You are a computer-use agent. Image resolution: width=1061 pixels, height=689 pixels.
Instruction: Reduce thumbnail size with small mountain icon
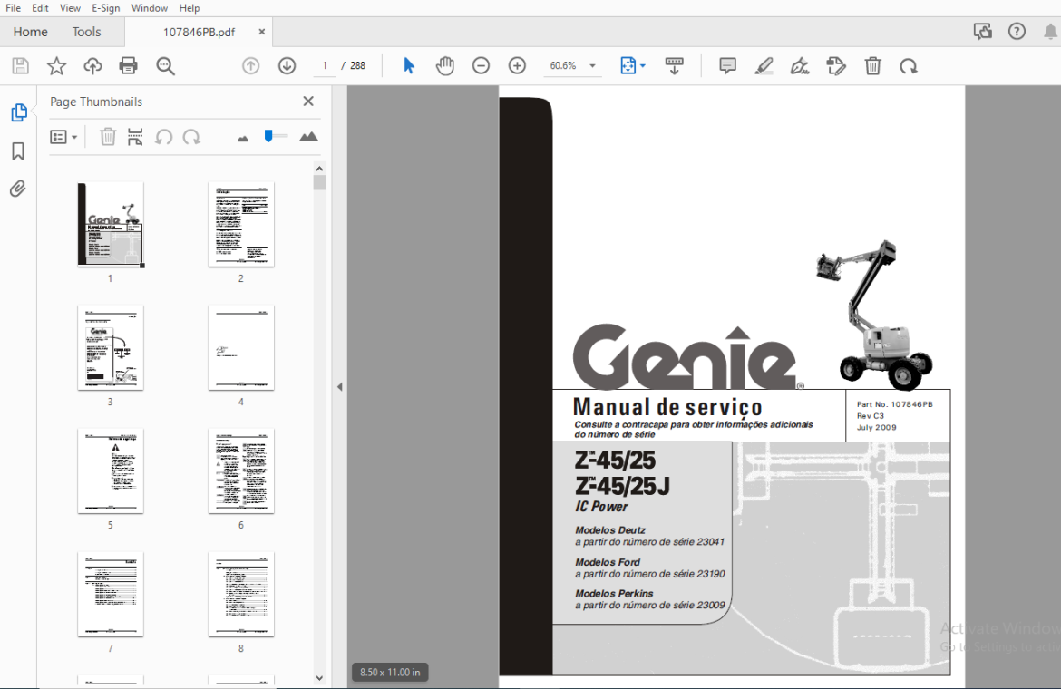click(x=243, y=138)
